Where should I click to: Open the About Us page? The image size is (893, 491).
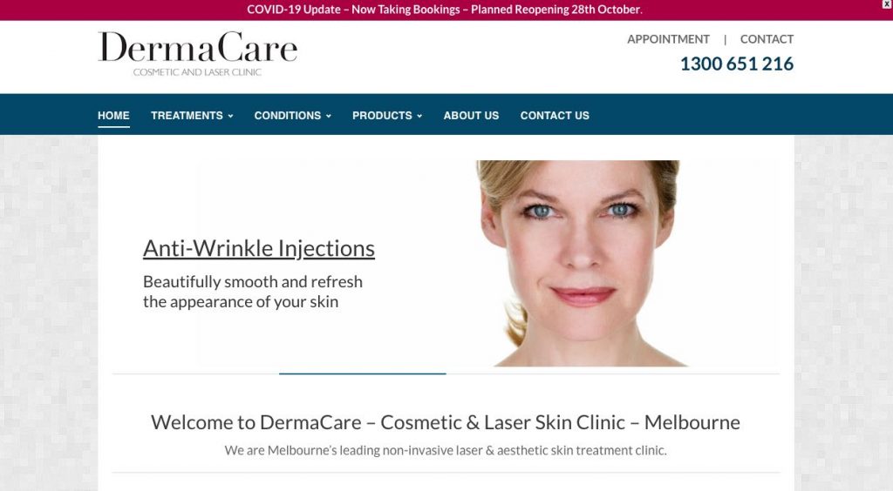(471, 116)
